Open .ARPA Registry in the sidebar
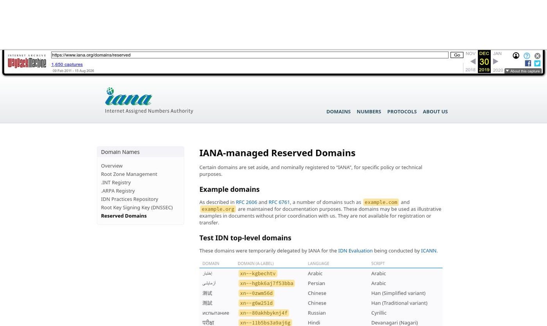 click(x=118, y=191)
